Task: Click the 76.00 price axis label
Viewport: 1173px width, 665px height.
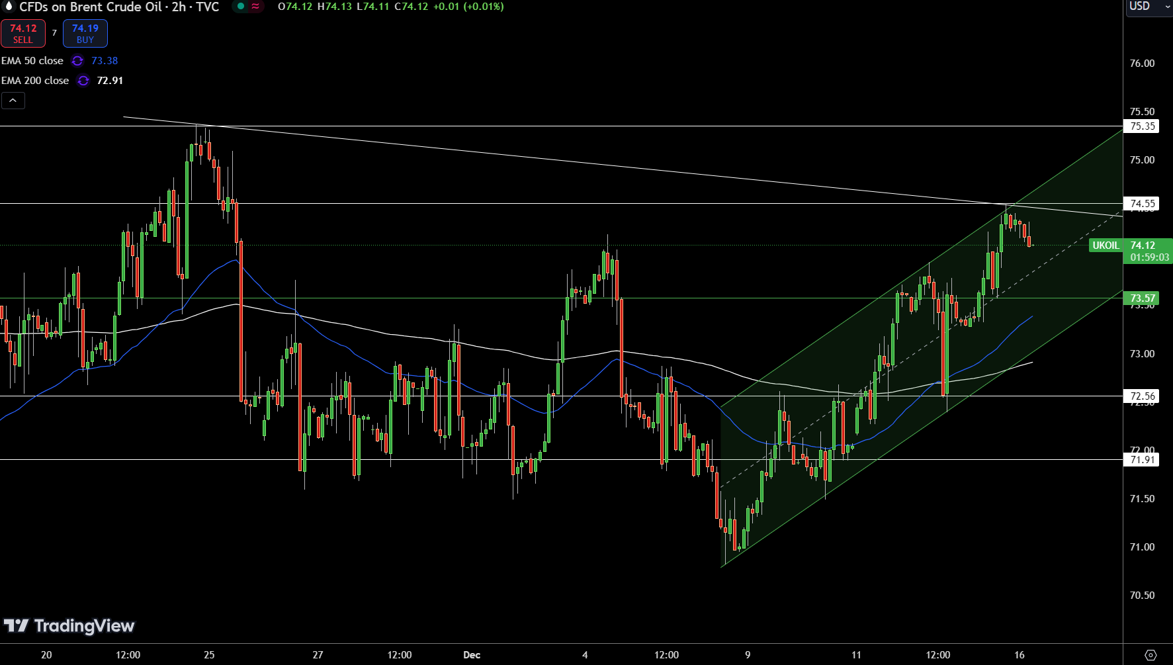Action: (1142, 64)
